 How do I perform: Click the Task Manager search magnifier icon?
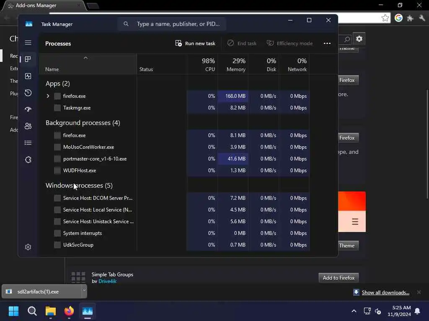pyautogui.click(x=126, y=24)
